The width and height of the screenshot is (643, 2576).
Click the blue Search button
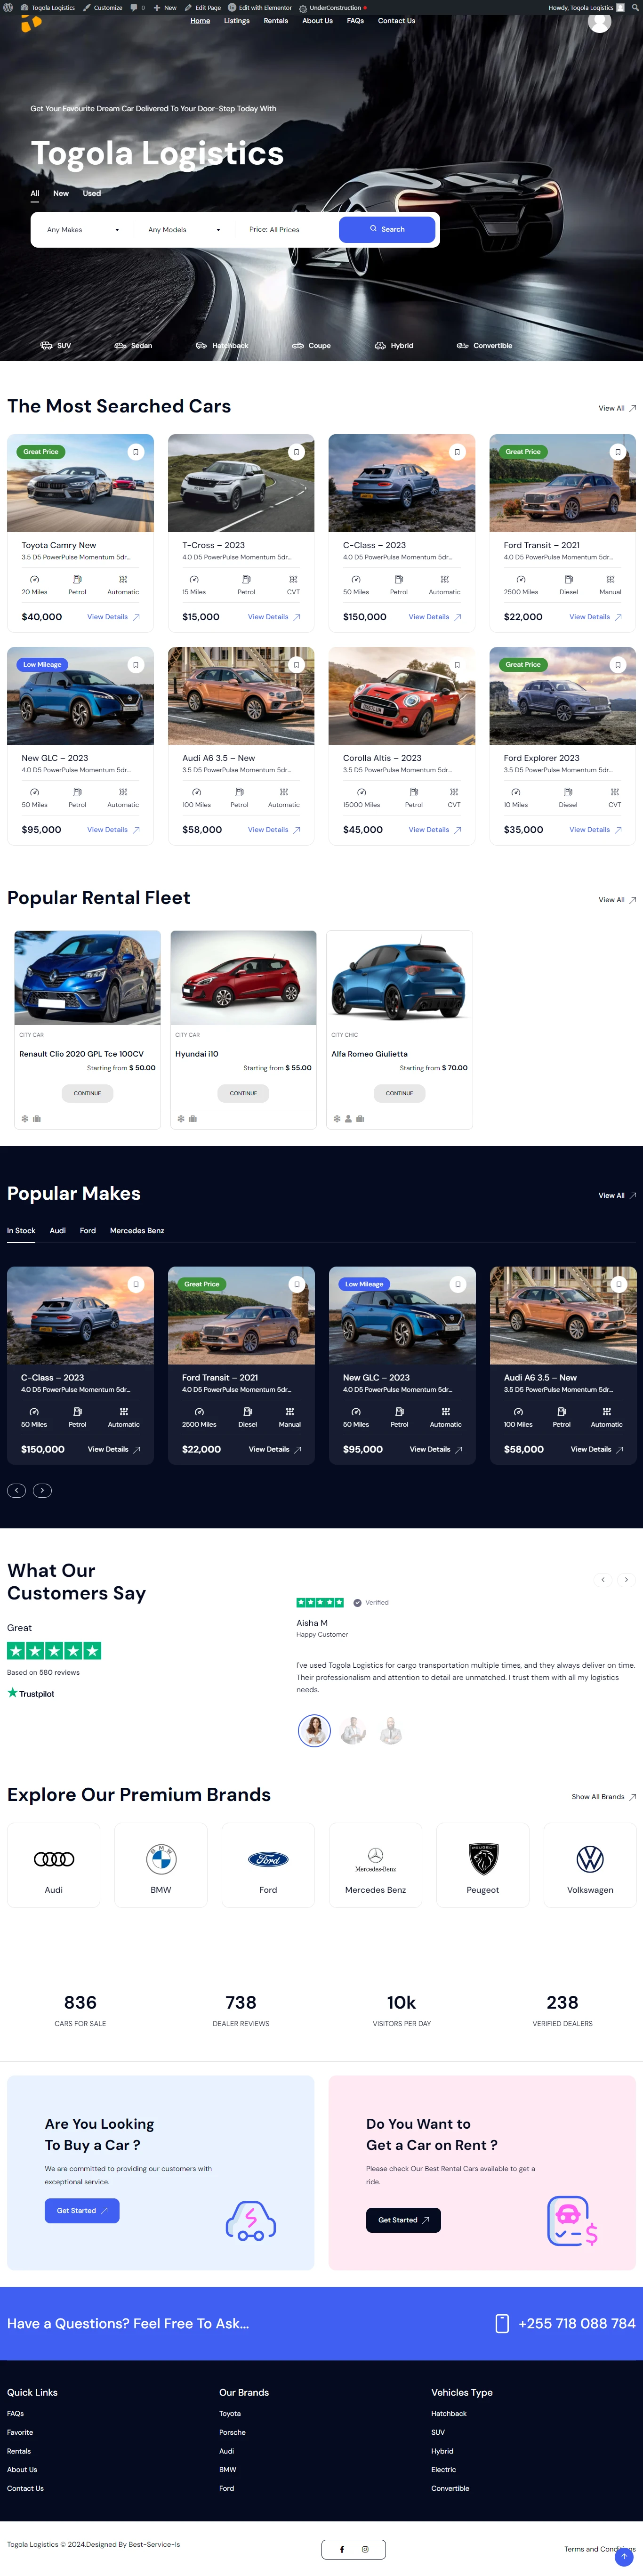387,230
